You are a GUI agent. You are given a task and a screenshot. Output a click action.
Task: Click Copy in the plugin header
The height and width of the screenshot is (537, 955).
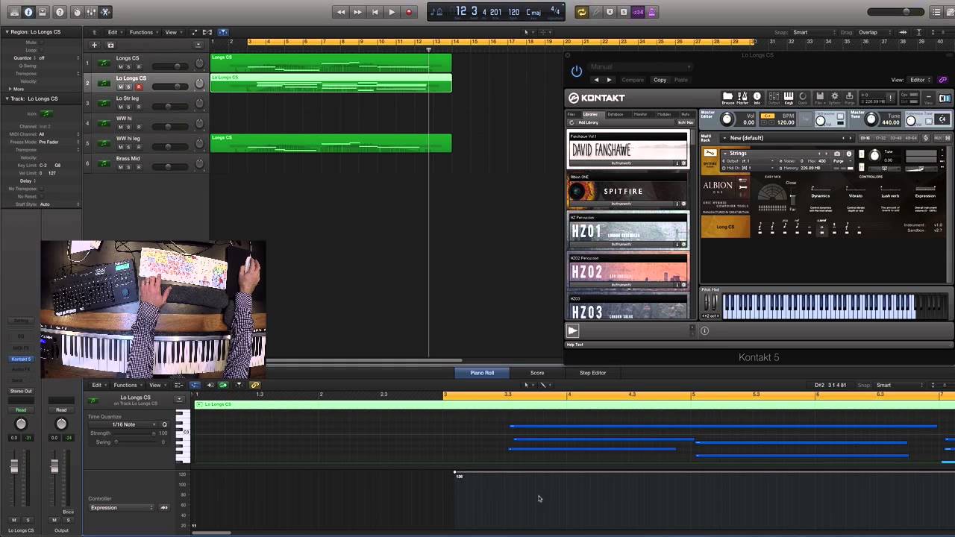click(660, 80)
